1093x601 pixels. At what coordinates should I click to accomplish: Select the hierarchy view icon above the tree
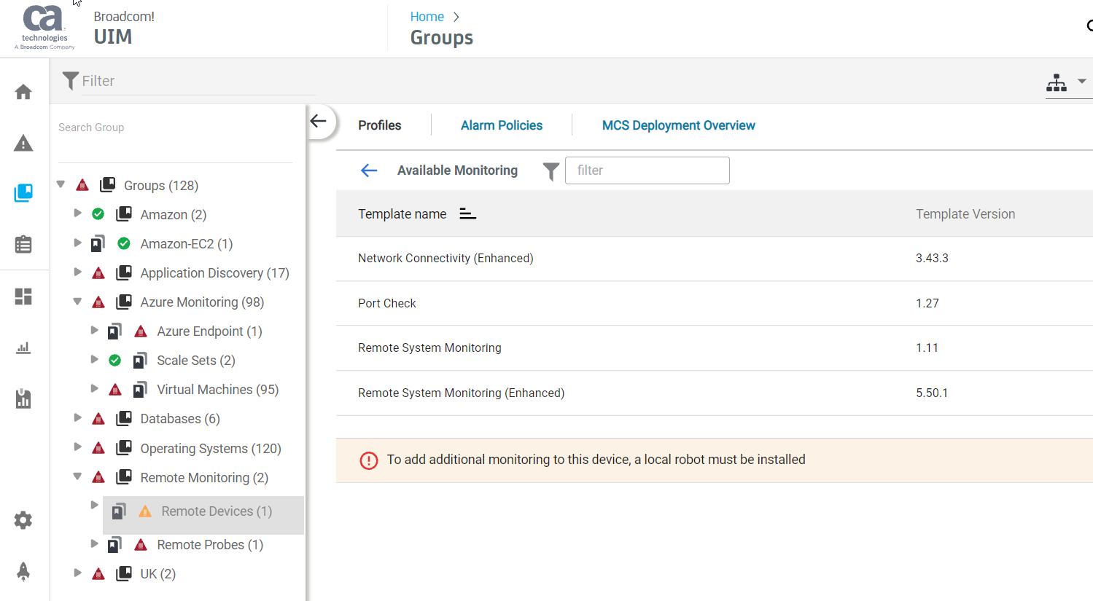click(x=1057, y=82)
